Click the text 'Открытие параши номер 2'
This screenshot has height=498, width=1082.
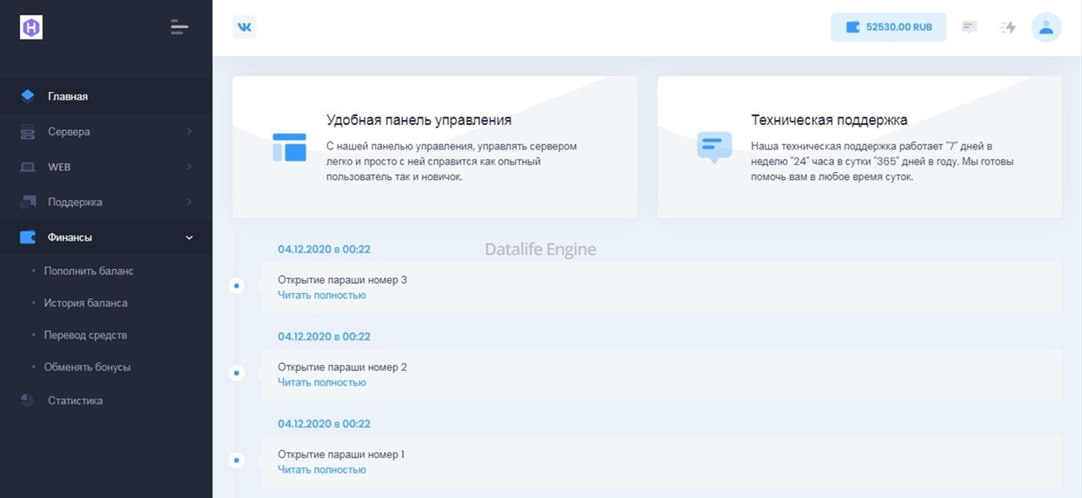342,367
